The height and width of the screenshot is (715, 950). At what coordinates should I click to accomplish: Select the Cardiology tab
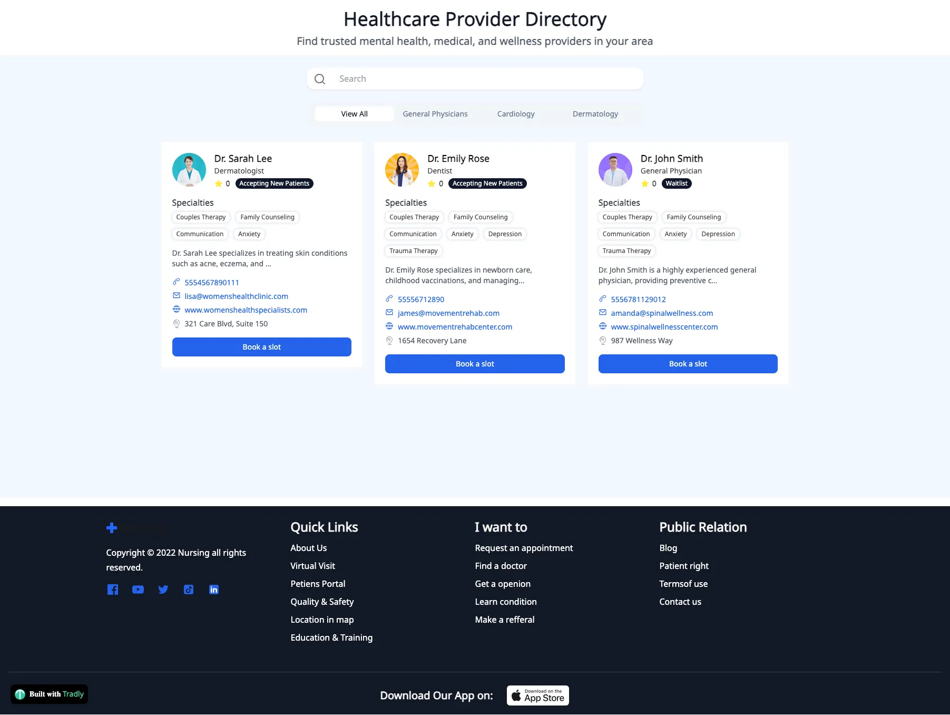(515, 114)
